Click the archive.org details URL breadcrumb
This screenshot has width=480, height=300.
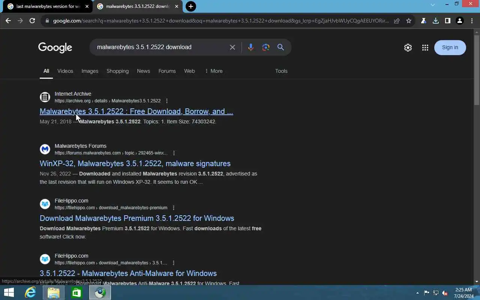click(x=108, y=101)
